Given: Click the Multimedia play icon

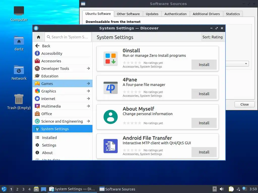Looking at the screenshot, I should [37, 106].
